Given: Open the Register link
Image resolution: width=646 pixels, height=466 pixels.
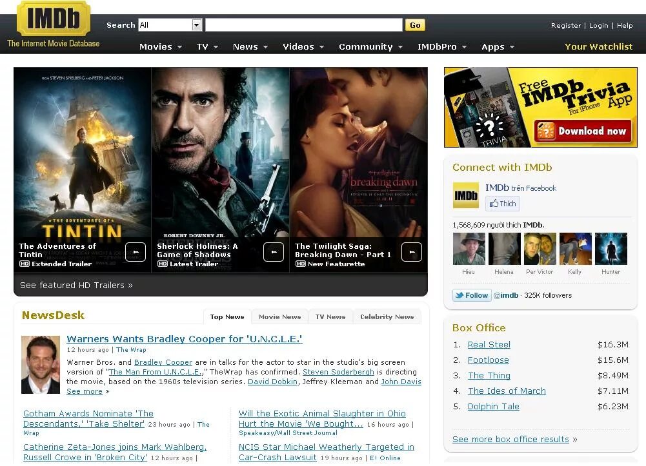Looking at the screenshot, I should [x=566, y=26].
